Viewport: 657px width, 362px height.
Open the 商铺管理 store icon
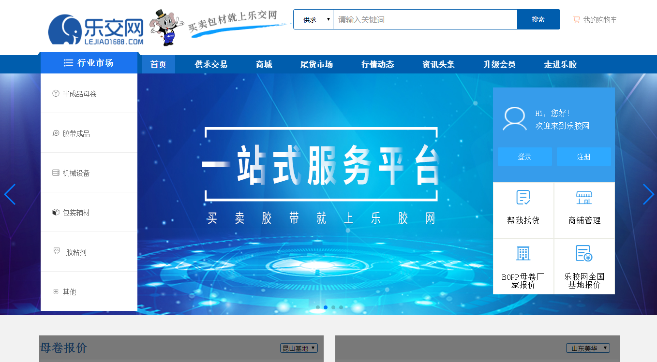click(x=584, y=197)
